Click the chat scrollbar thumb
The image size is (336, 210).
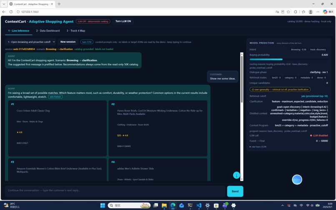pos(242,79)
